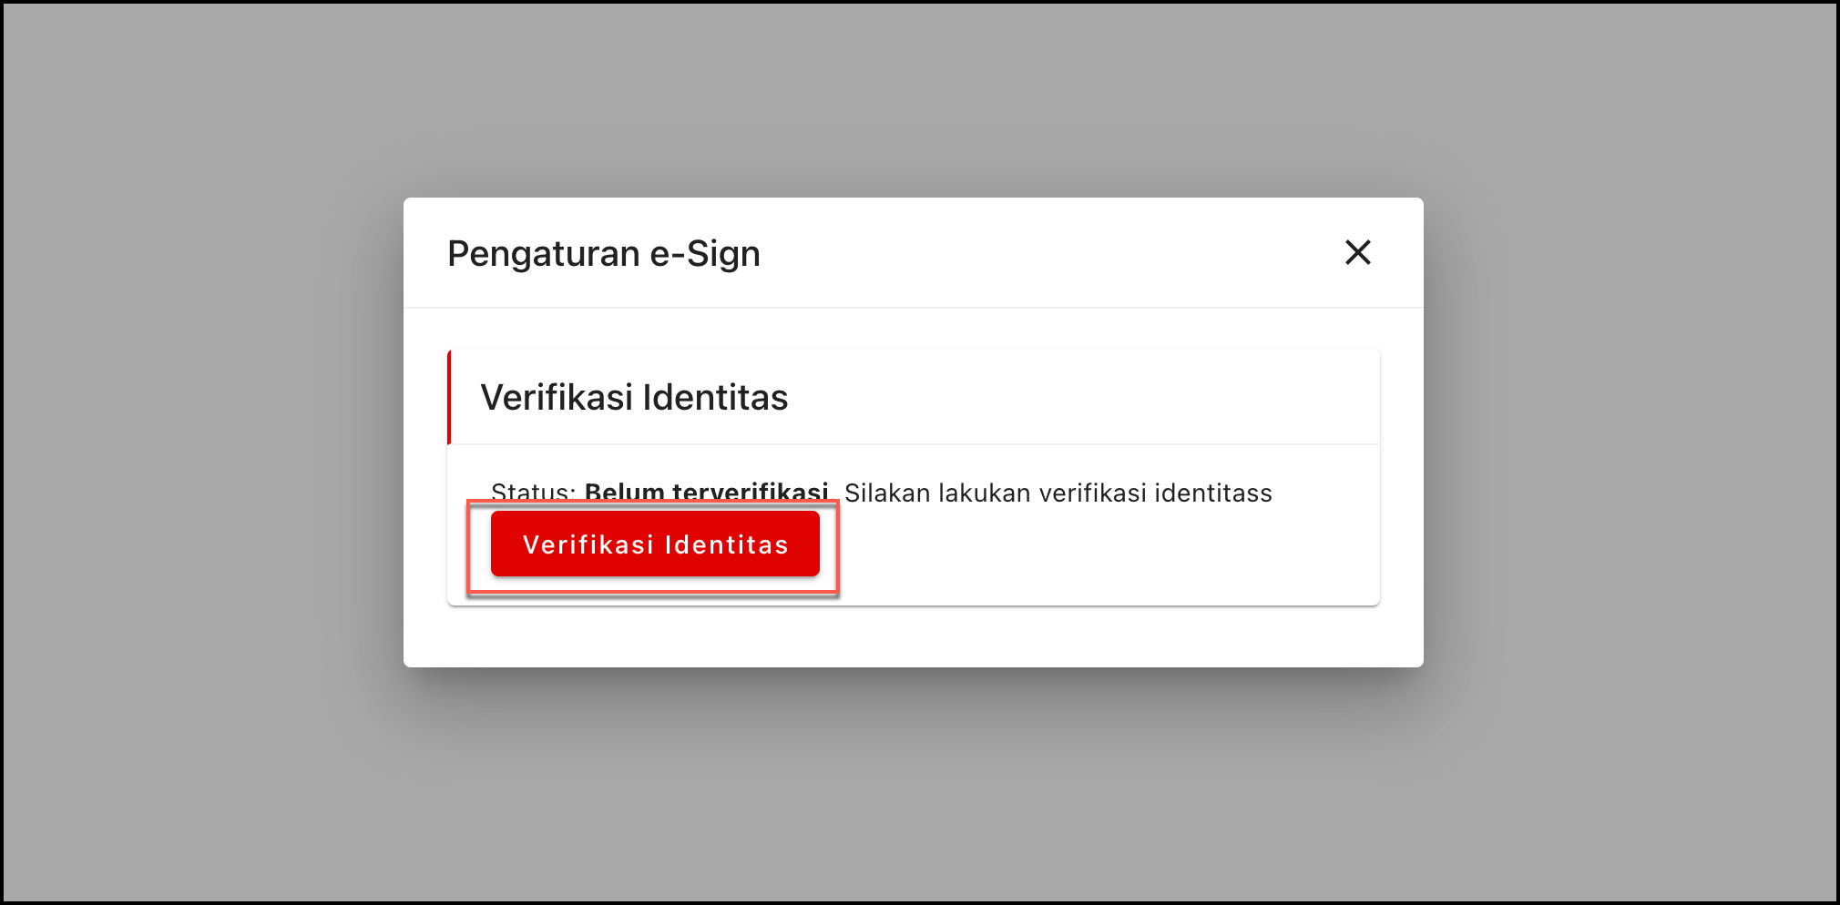Click the misspelled word identitass
The image size is (1840, 905).
[1213, 493]
